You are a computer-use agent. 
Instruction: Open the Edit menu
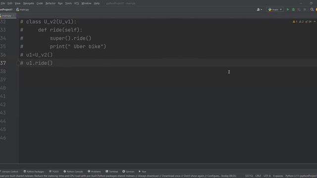pyautogui.click(x=10, y=3)
